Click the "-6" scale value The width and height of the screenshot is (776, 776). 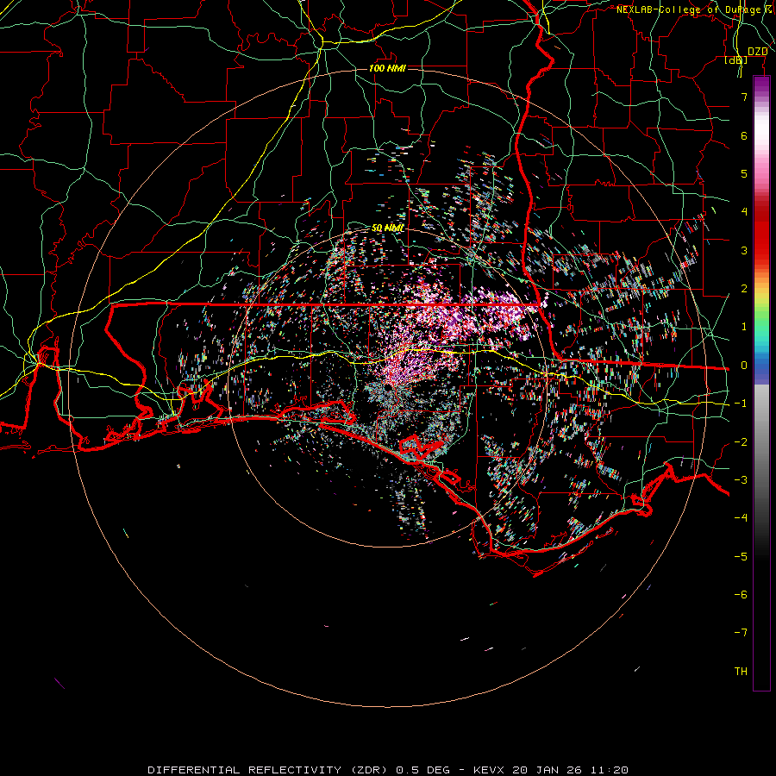741,595
